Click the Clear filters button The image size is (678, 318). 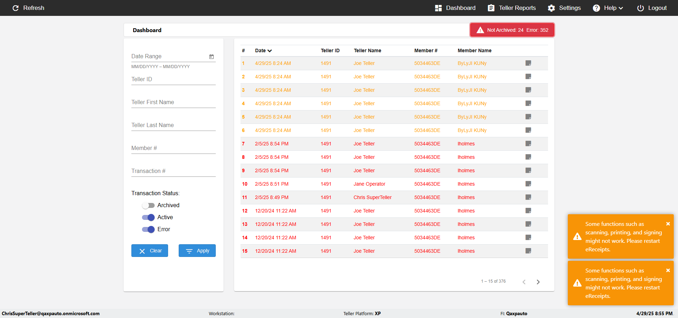click(150, 251)
